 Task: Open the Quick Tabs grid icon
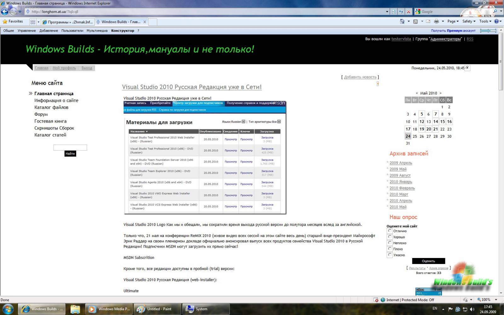coord(33,22)
